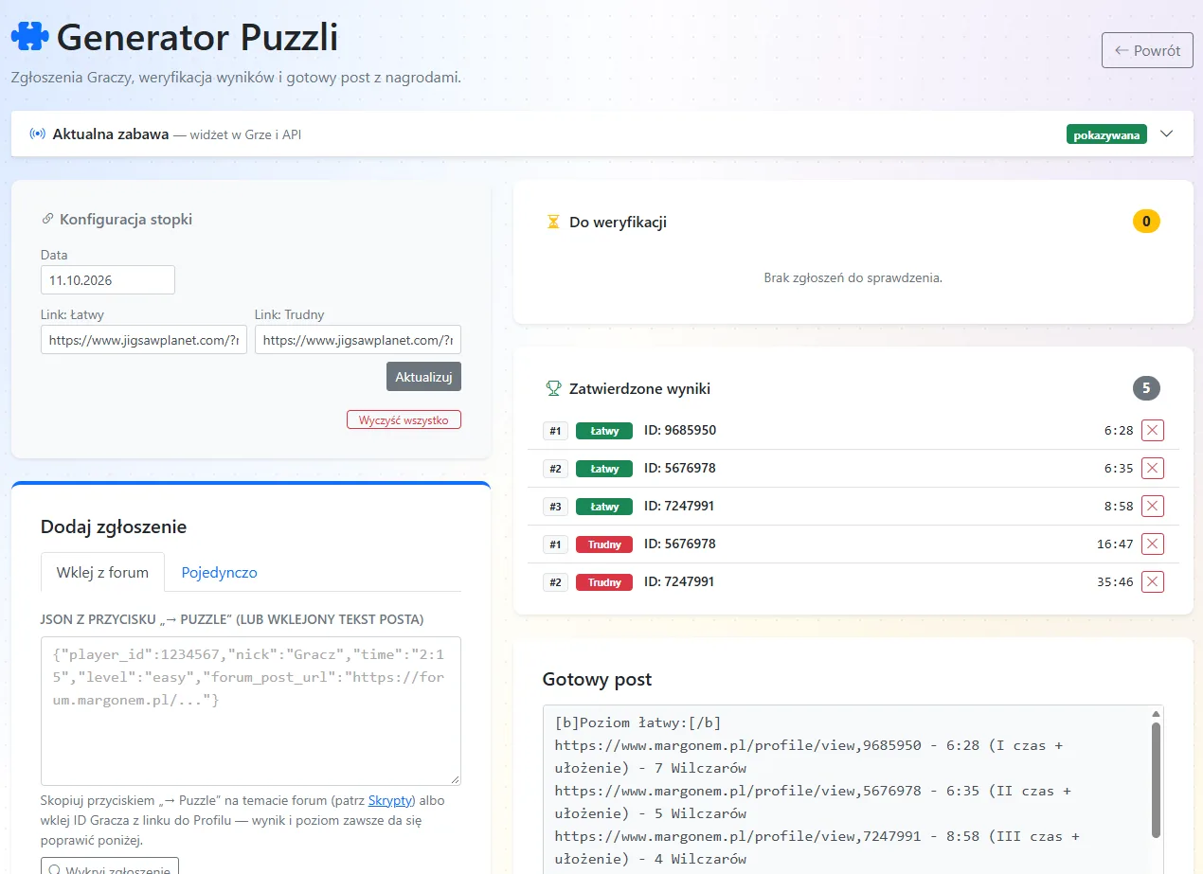Click the Dodaj zgłoszenie heading
1203x874 pixels.
(114, 527)
